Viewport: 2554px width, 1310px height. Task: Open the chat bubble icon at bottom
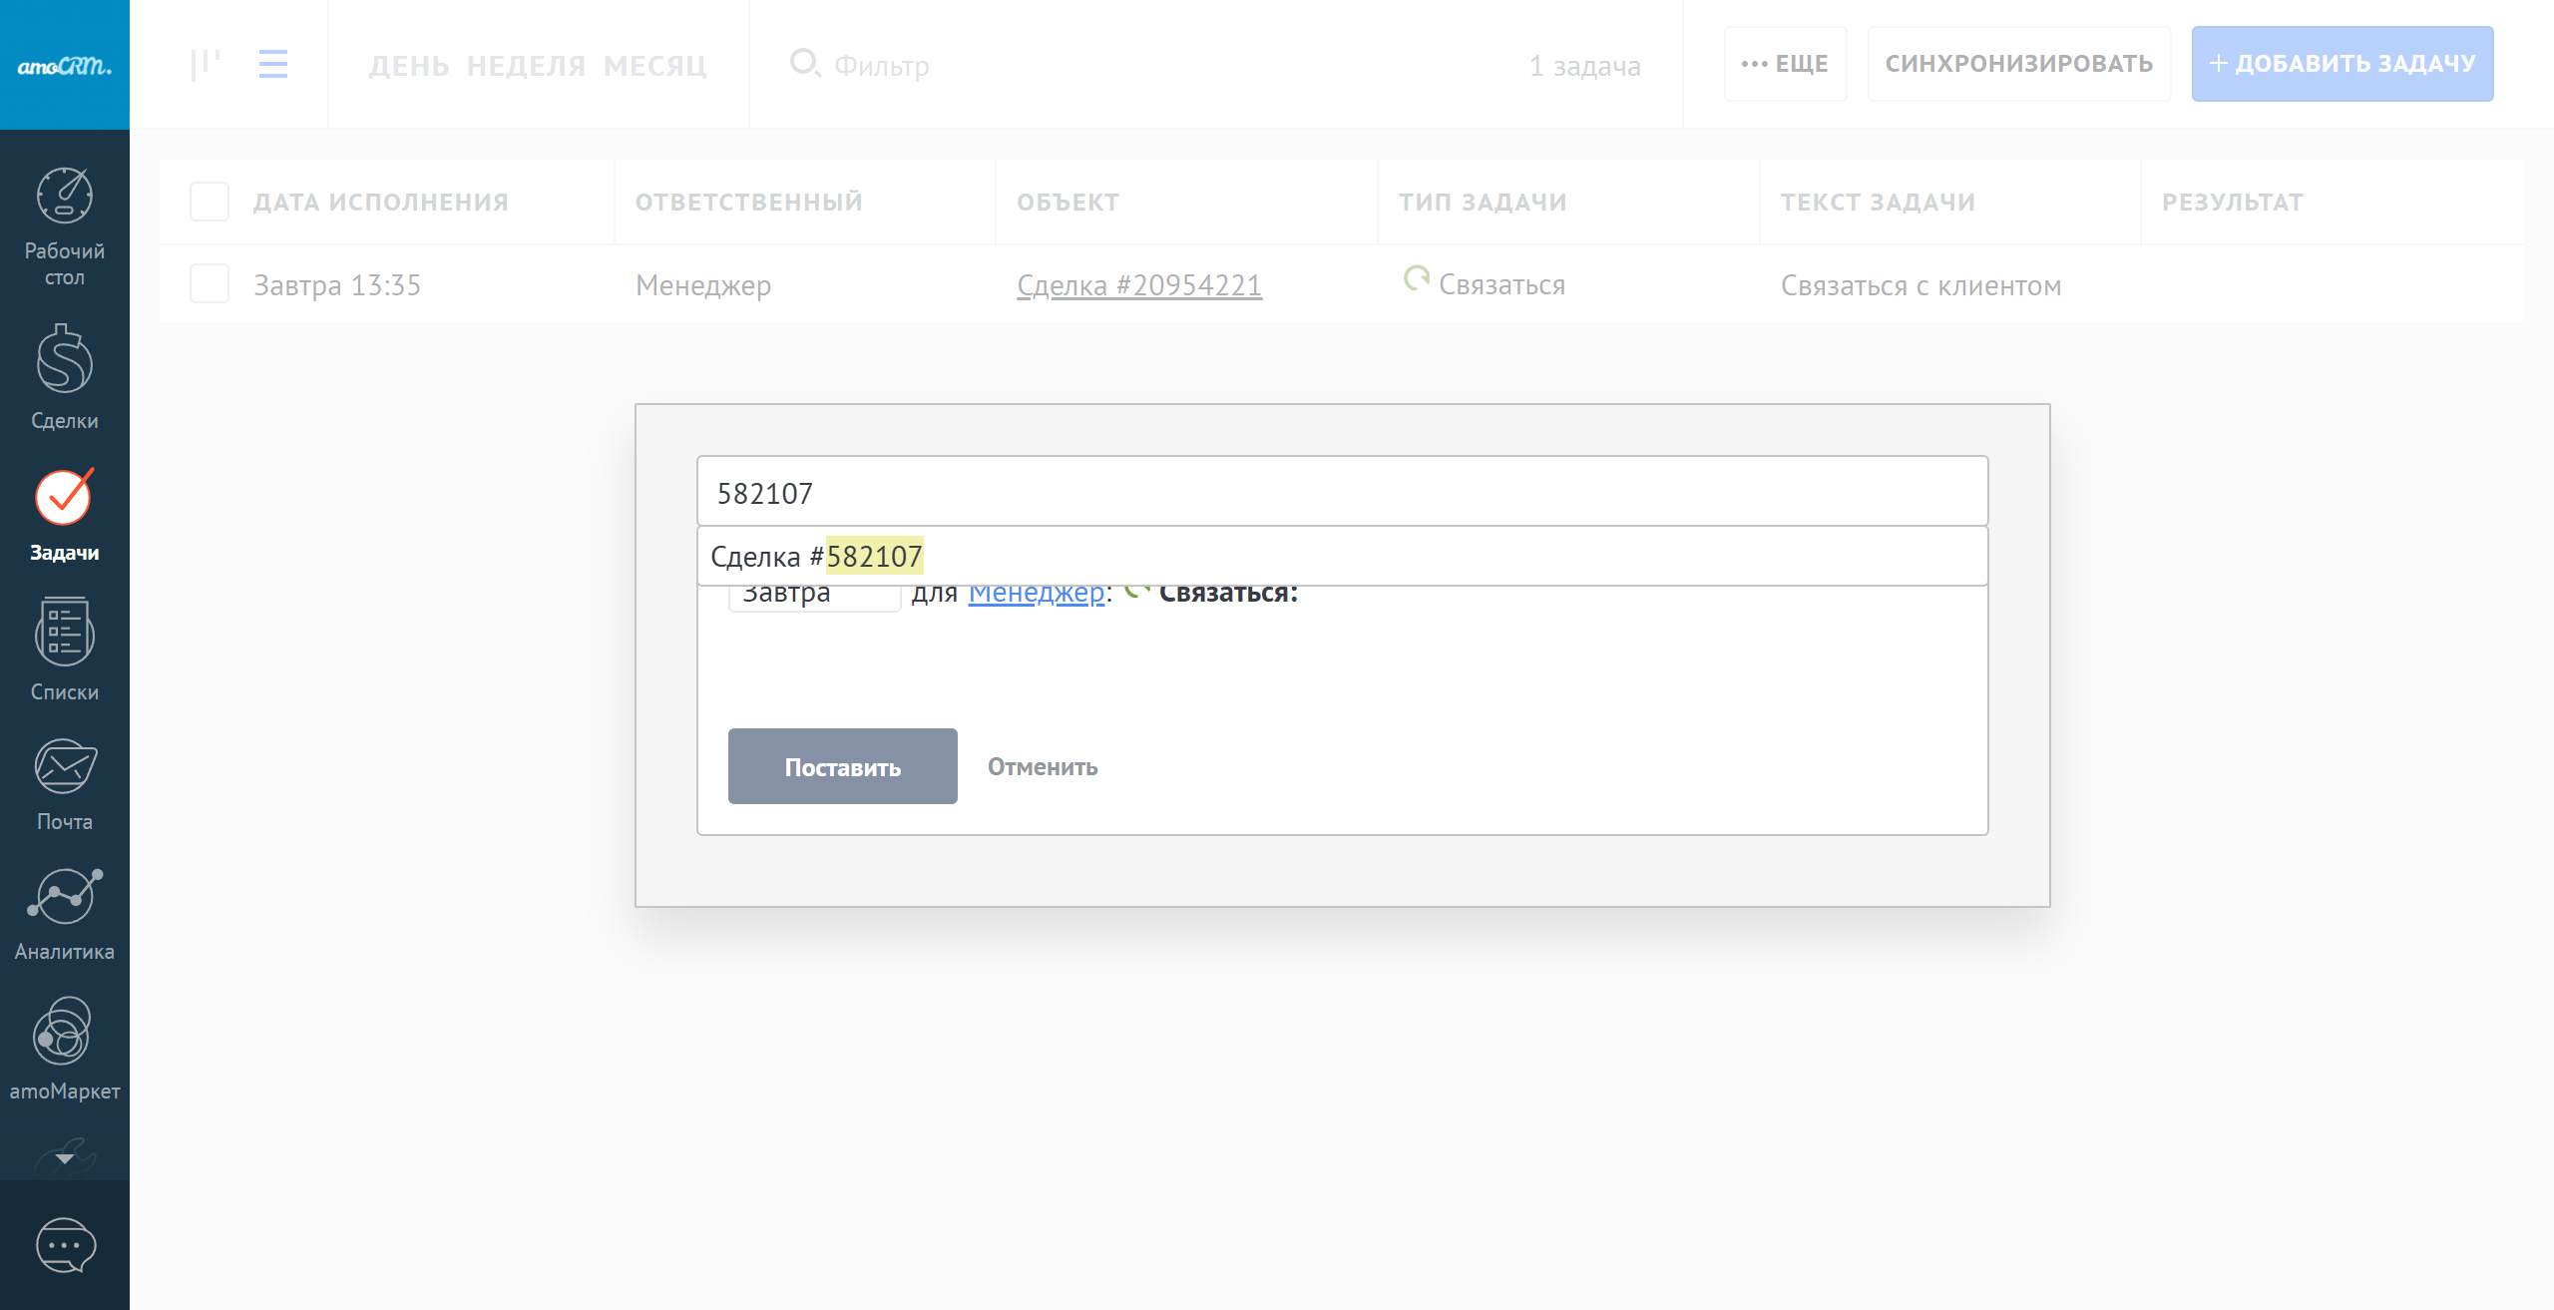(65, 1245)
